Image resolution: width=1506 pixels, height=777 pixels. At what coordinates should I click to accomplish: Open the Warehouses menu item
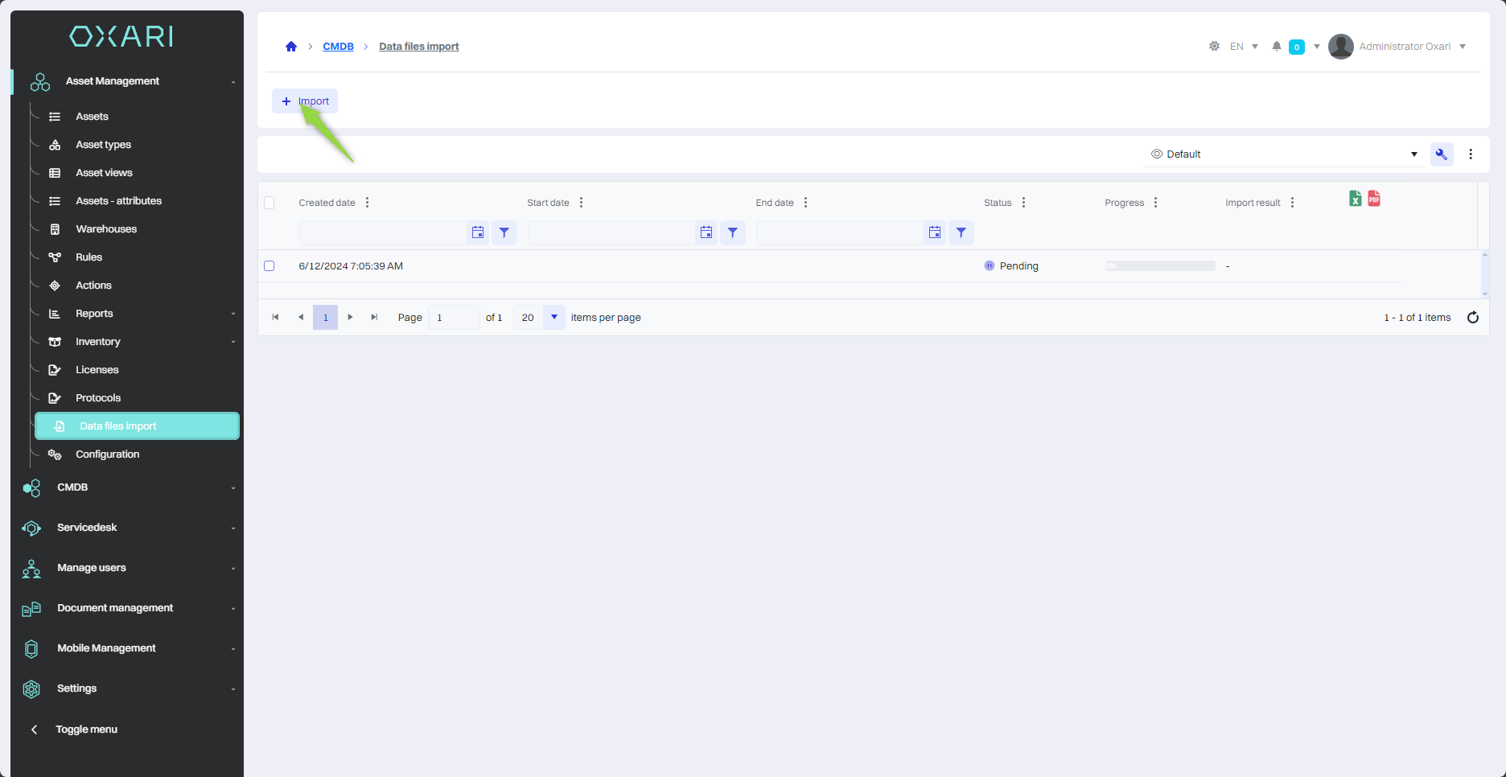tap(106, 229)
